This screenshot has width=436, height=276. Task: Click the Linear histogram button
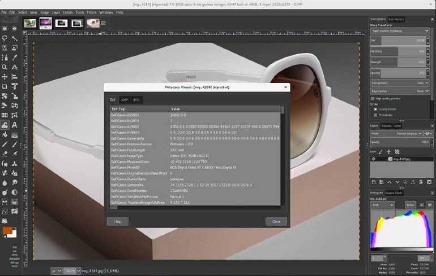411,205
